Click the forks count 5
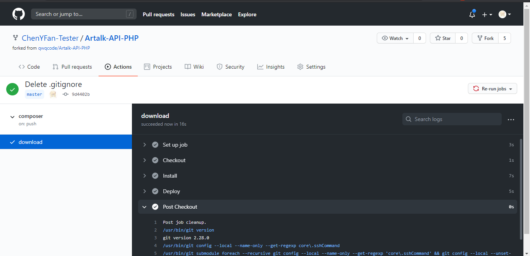This screenshot has height=256, width=530. (x=504, y=38)
